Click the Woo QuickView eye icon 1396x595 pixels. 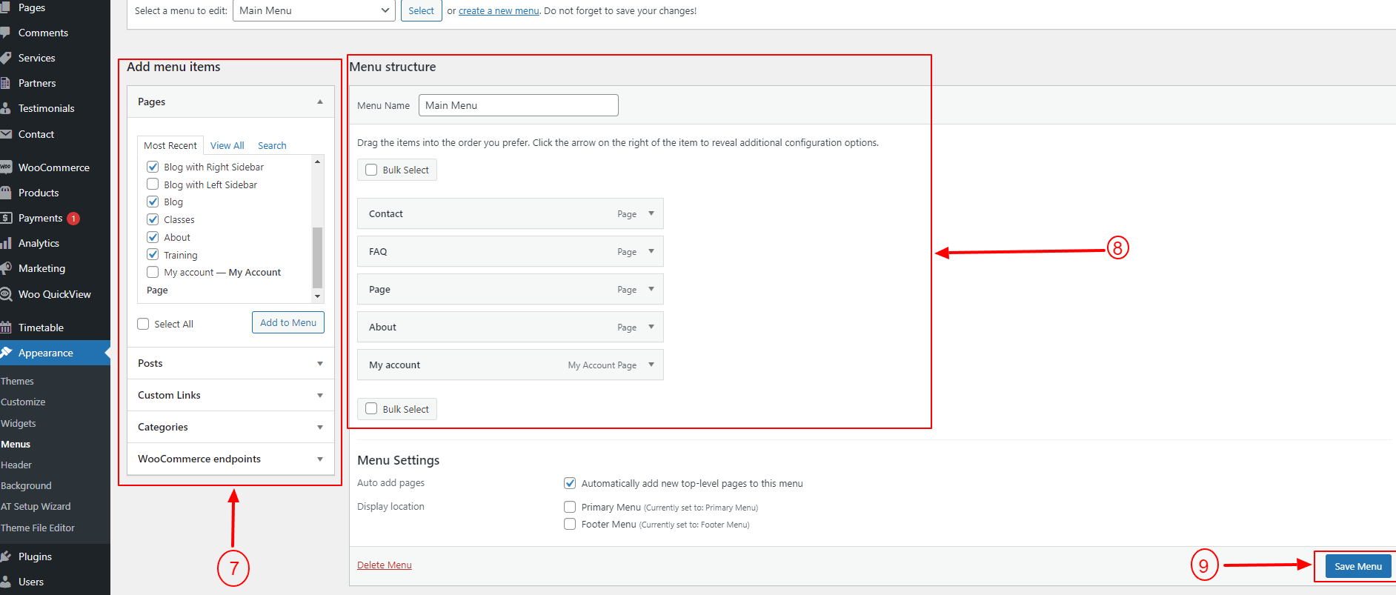6,294
